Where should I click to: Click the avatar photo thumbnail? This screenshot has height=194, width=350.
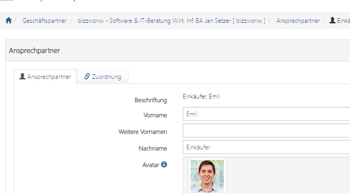pyautogui.click(x=207, y=176)
